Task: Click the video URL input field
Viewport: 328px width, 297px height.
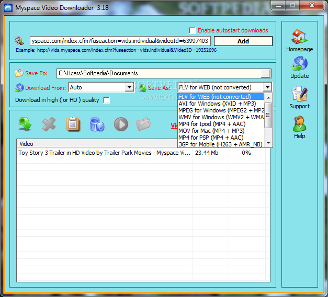Action: pyautogui.click(x=120, y=41)
